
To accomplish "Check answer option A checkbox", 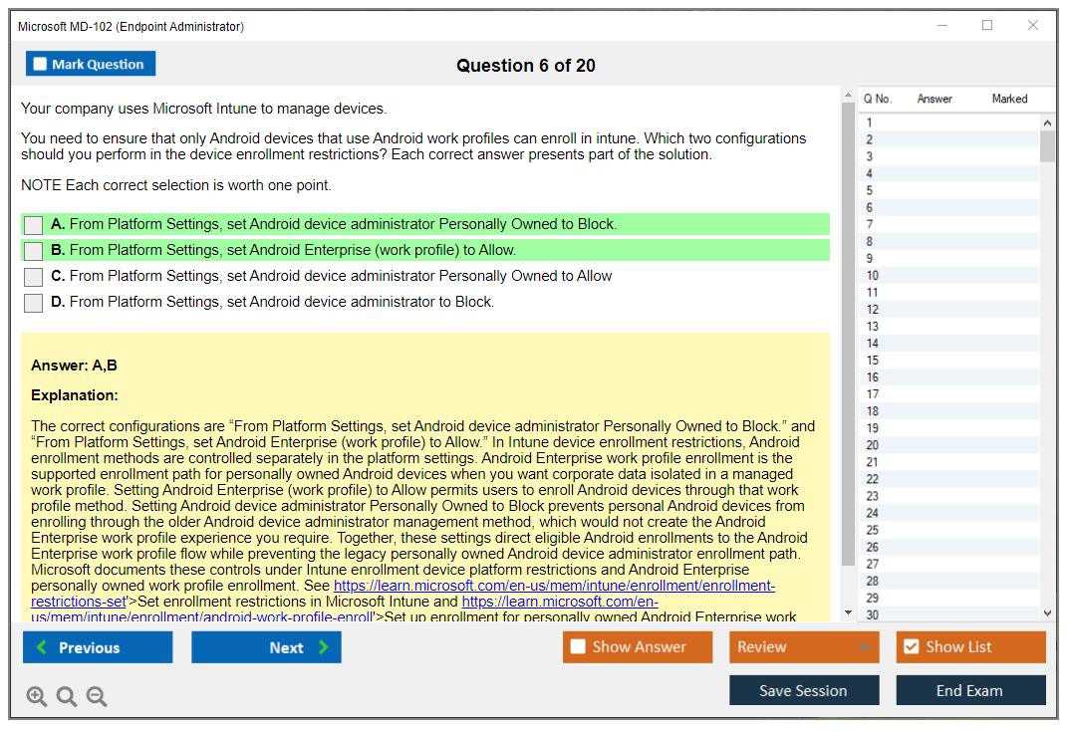I will [x=33, y=225].
